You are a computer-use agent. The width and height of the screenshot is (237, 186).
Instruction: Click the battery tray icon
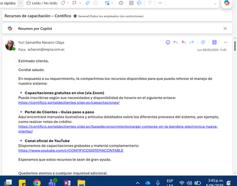[x=198, y=183]
